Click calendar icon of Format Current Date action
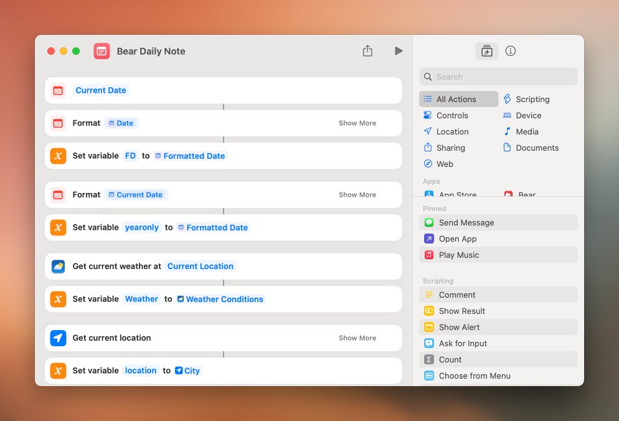Image resolution: width=619 pixels, height=421 pixels. tap(58, 195)
